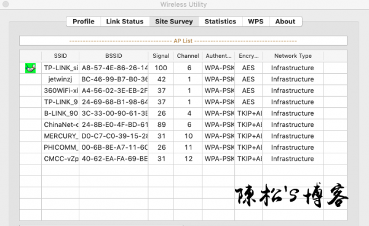Click the green connected handshake icon

coord(30,68)
